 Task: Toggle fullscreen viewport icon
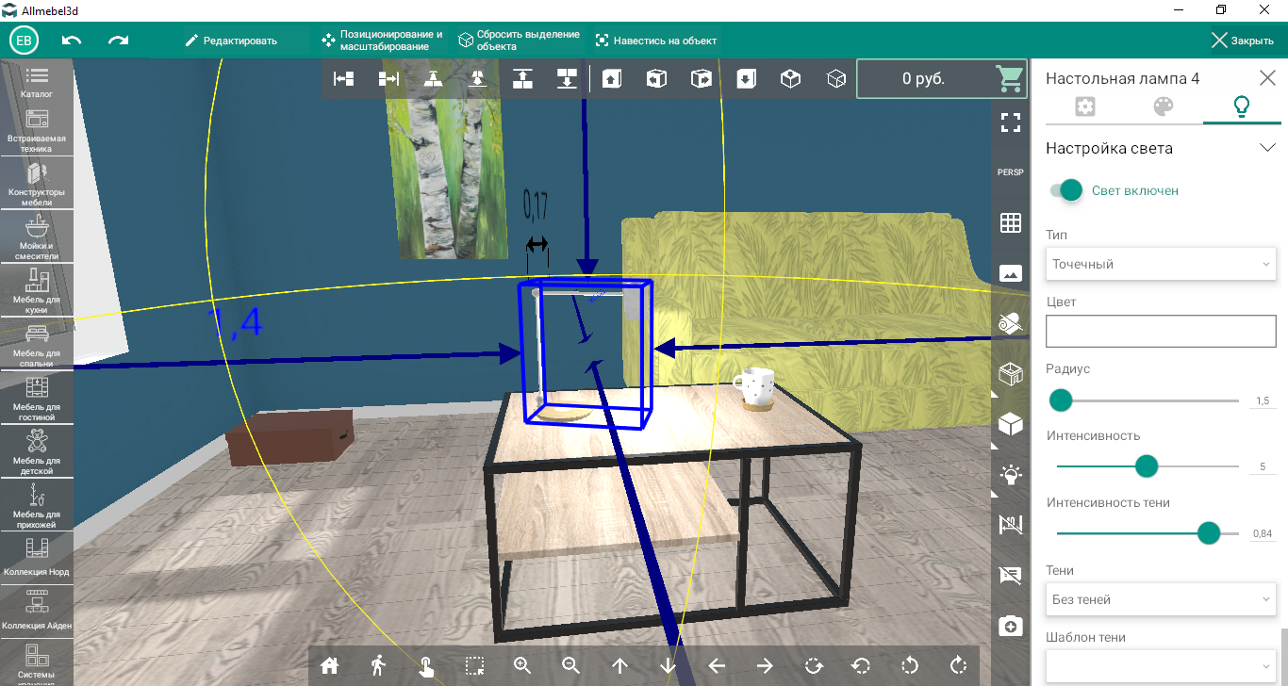1011,122
